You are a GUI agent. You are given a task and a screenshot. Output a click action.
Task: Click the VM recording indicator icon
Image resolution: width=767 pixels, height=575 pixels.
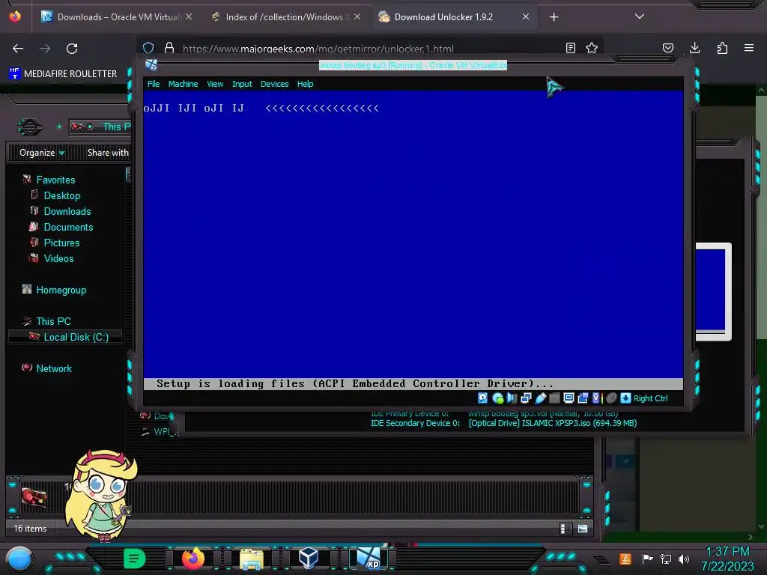point(583,398)
